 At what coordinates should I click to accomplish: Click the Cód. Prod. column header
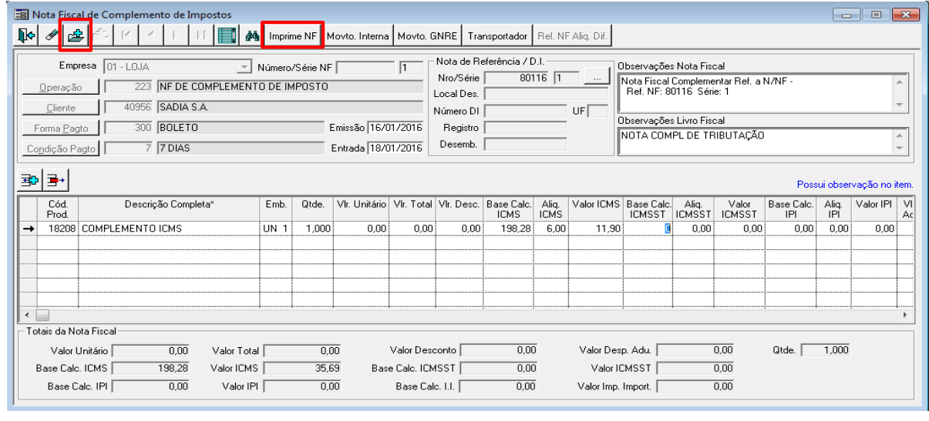click(59, 209)
